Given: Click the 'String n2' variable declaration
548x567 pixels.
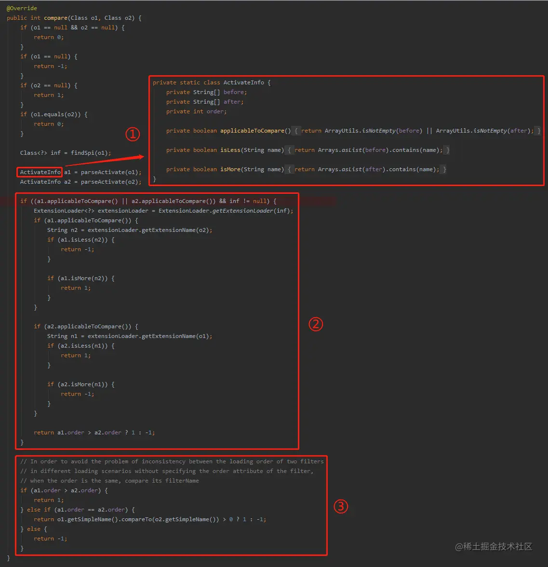Looking at the screenshot, I should 62,230.
